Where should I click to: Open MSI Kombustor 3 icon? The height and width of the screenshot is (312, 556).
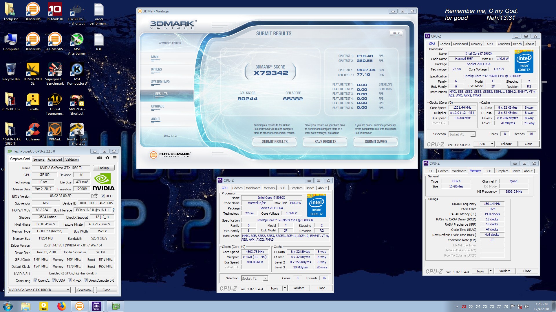(x=77, y=74)
